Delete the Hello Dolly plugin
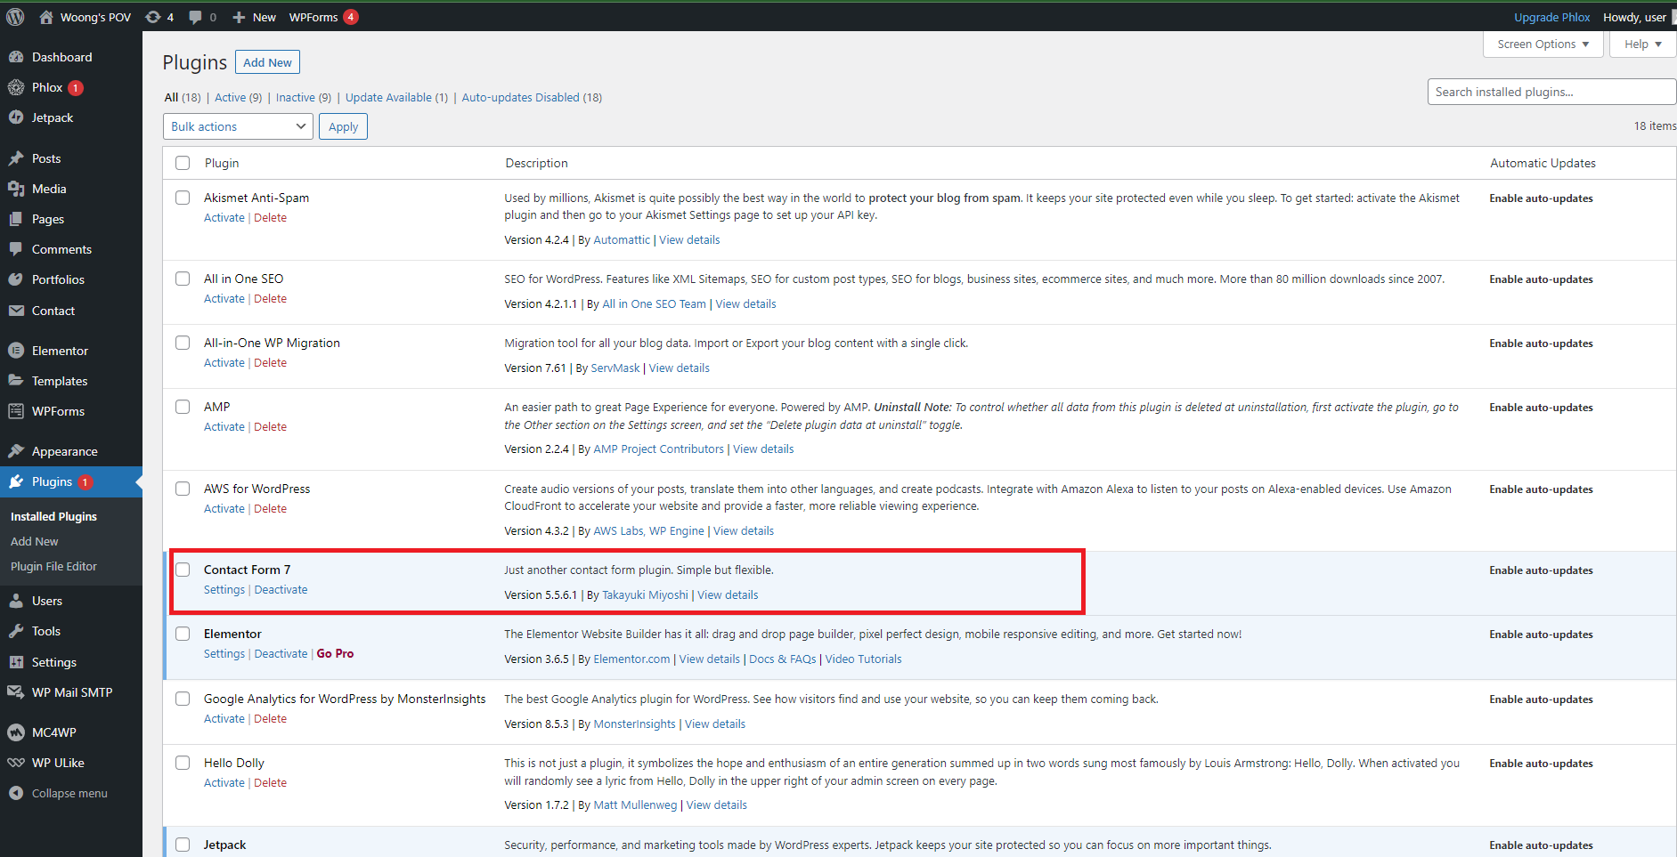 pos(270,782)
